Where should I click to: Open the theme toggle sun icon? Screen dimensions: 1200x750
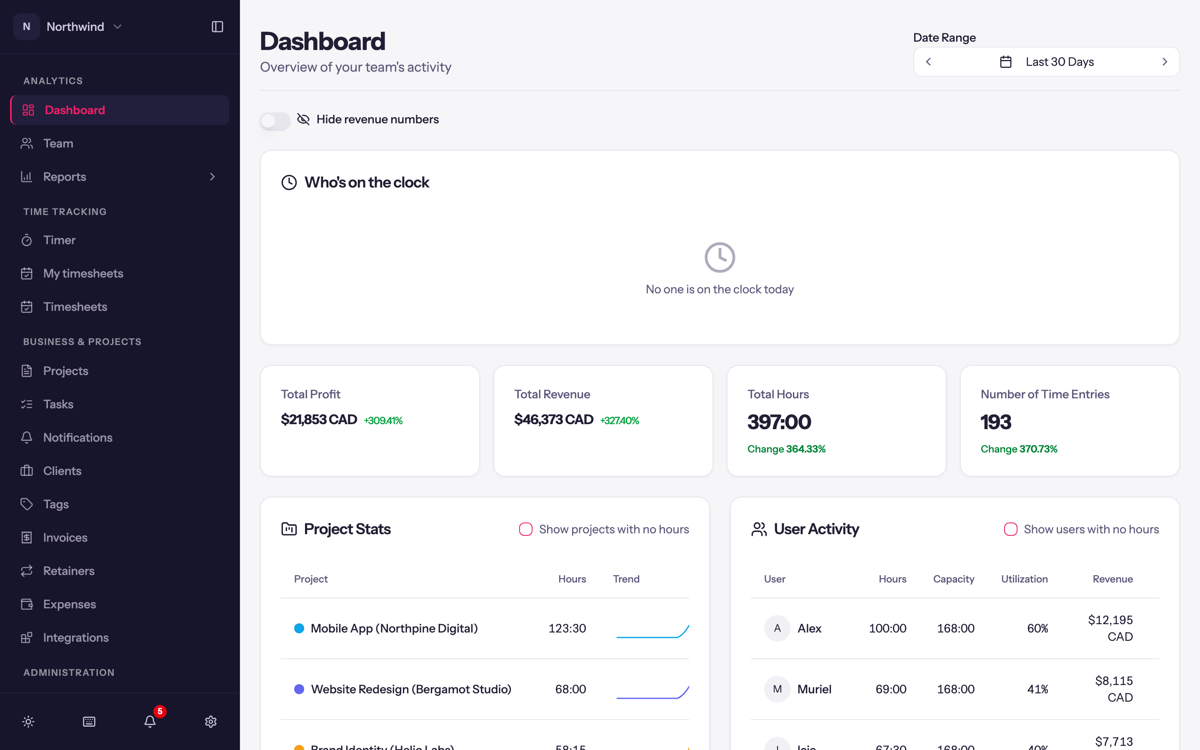click(28, 721)
